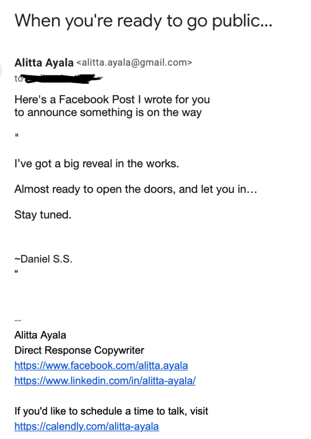Click the "Stay tuned." text
The image size is (311, 439).
coord(43,215)
